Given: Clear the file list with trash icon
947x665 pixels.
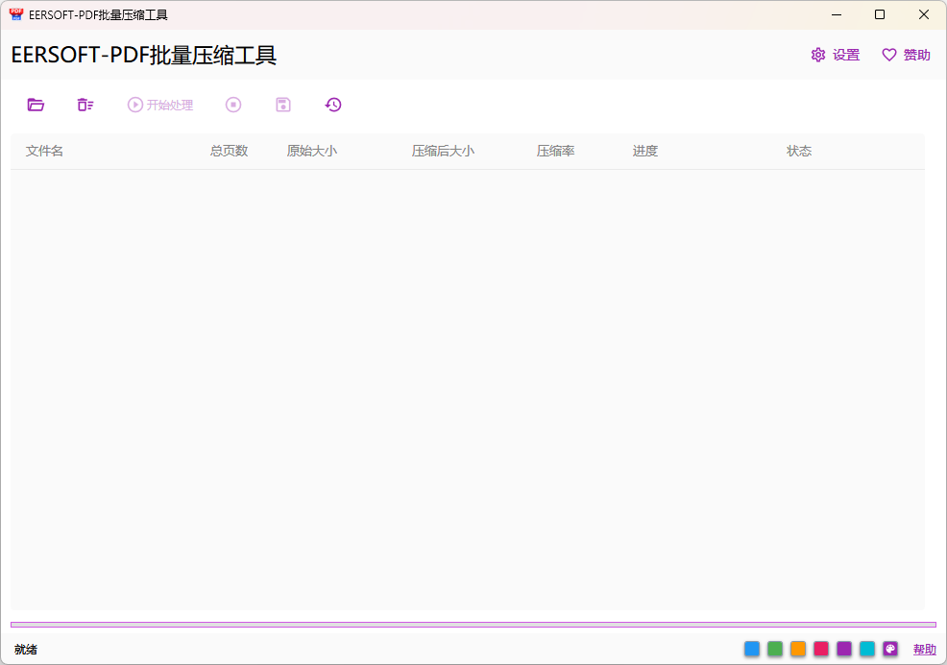Looking at the screenshot, I should [x=85, y=105].
